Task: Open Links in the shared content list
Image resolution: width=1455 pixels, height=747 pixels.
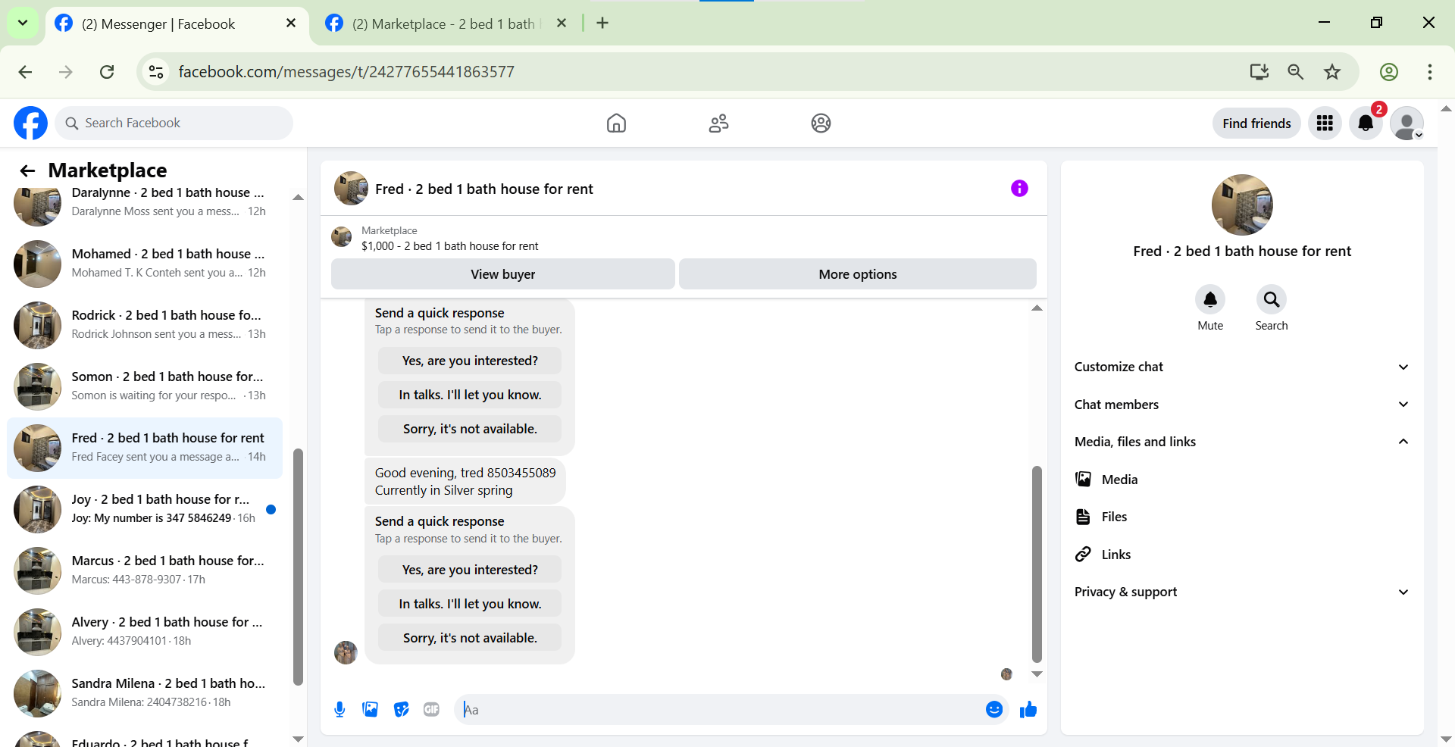Action: point(1241,555)
